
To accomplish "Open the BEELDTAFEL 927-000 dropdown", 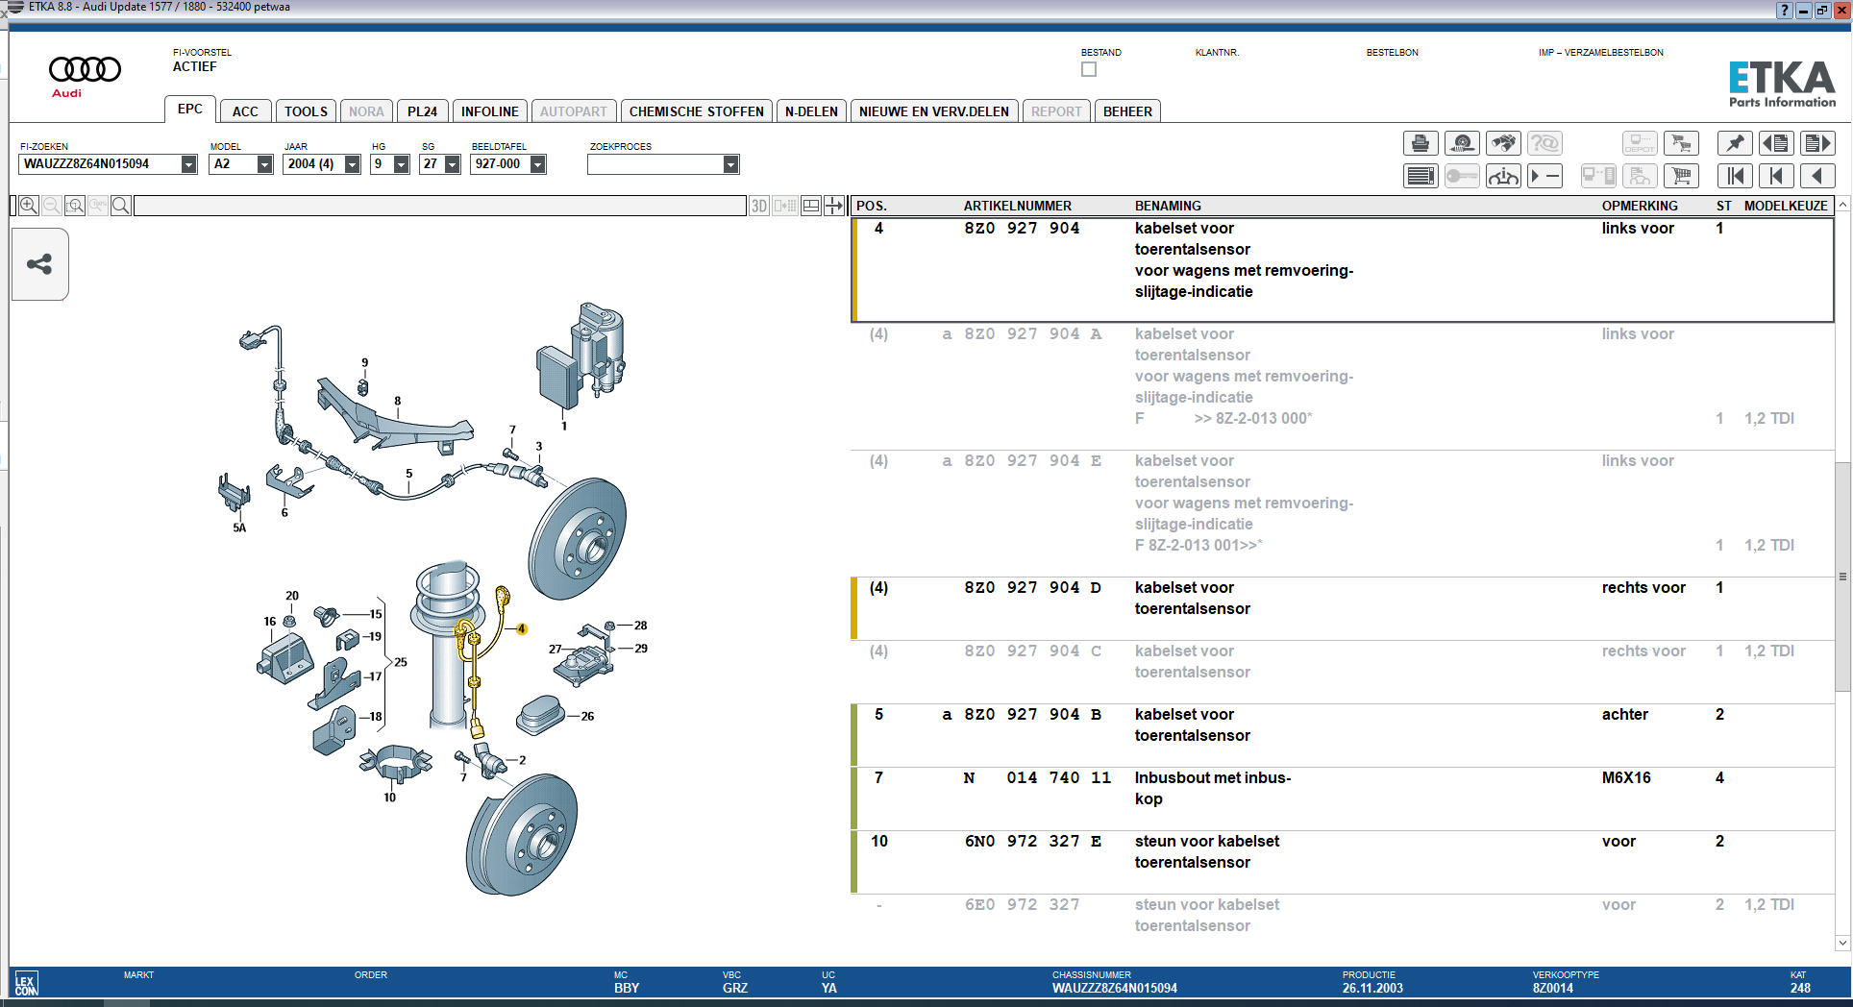I will coord(538,164).
